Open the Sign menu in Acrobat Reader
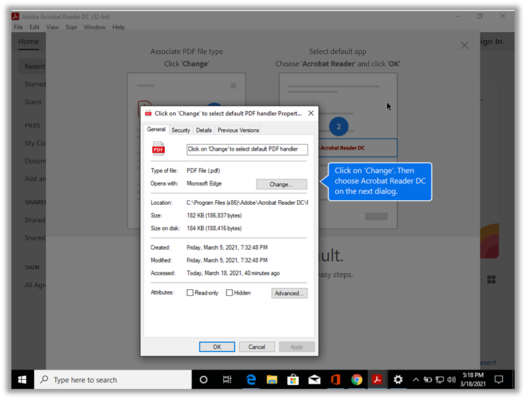This screenshot has width=526, height=399. (x=71, y=27)
